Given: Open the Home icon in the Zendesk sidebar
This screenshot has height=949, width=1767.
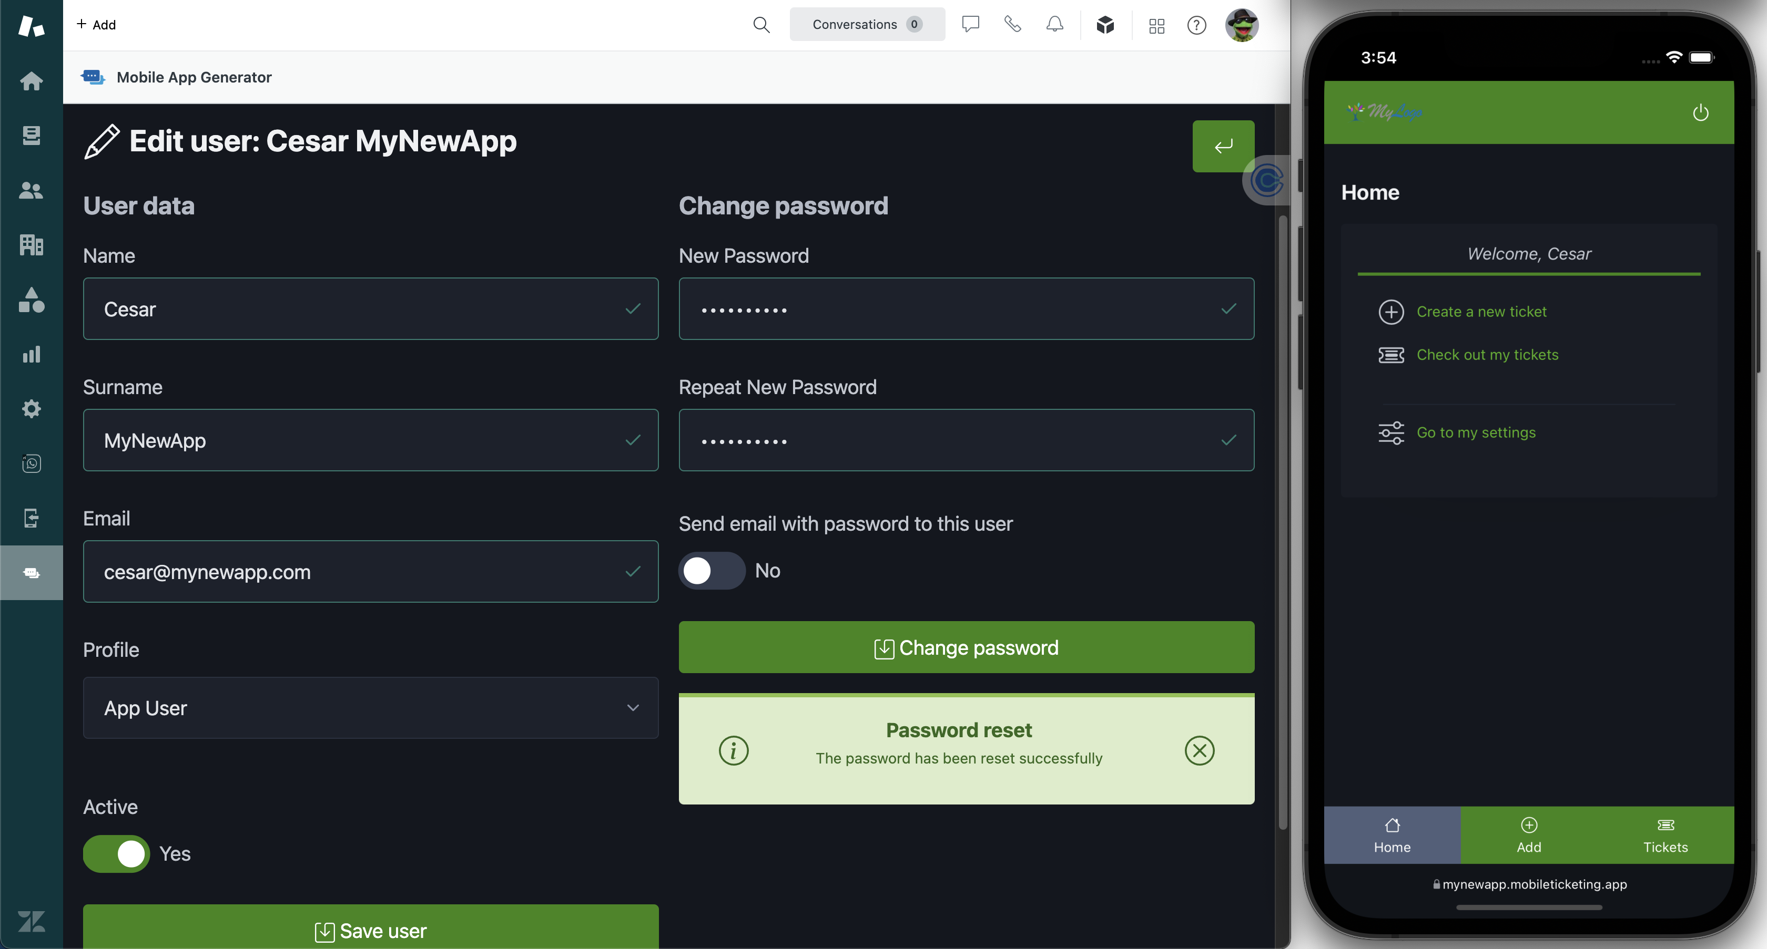Looking at the screenshot, I should pyautogui.click(x=31, y=81).
